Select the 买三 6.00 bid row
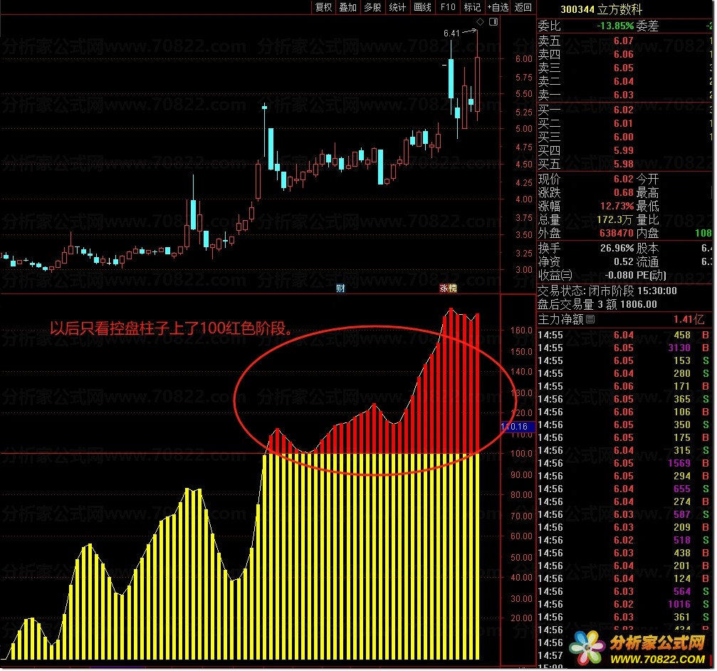This screenshot has width=717, height=671. click(624, 137)
